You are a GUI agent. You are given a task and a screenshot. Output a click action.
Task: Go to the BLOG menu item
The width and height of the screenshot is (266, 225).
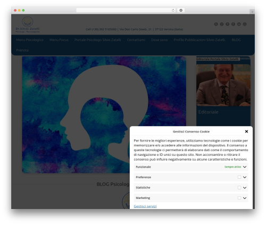[x=236, y=40]
